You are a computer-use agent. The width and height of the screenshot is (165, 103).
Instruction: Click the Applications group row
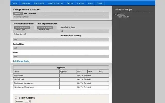click(x=61, y=76)
